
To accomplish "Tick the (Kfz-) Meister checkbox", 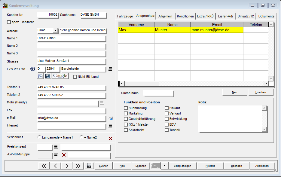I will tap(126, 124).
